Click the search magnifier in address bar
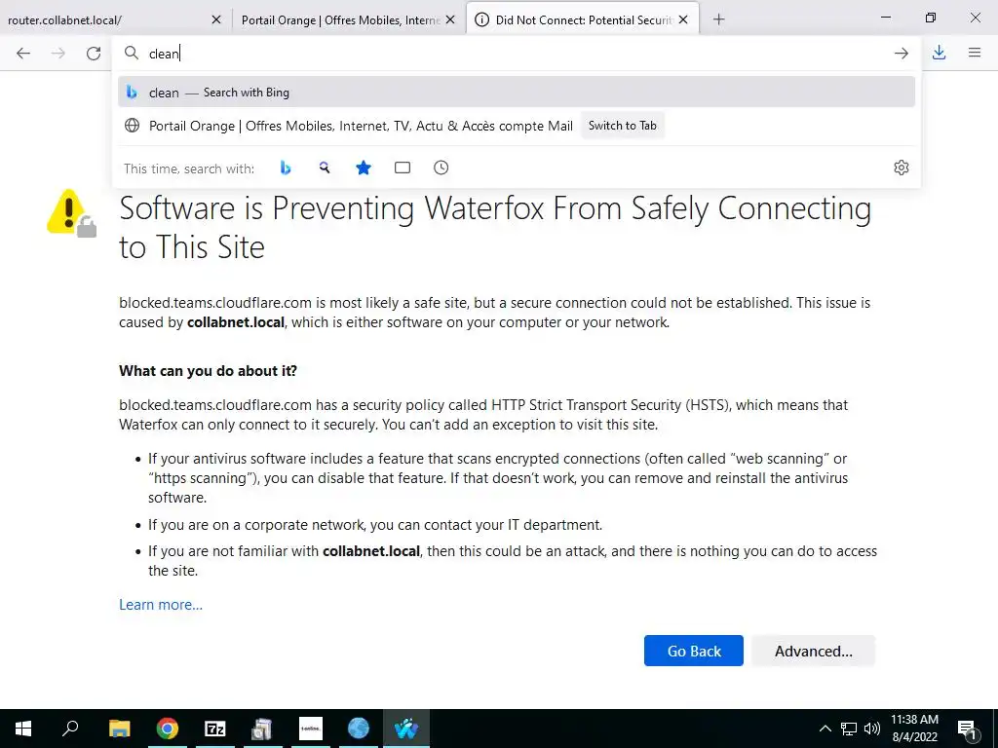 [132, 54]
